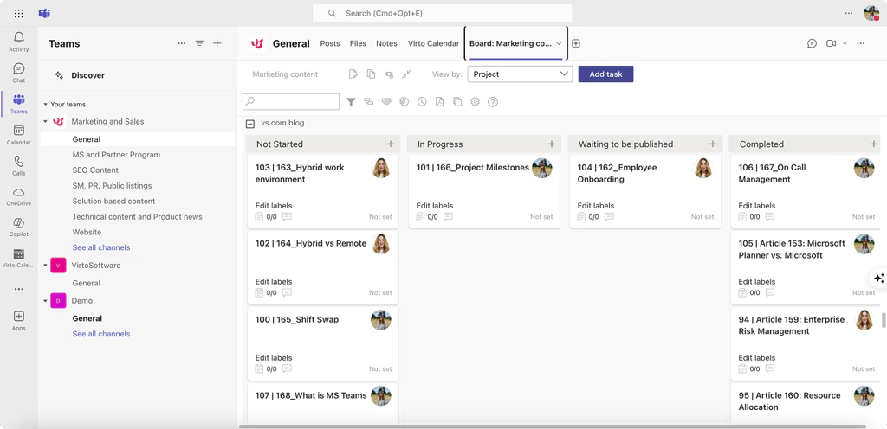Viewport: 887px width, 429px height.
Task: Open the Activity feed in the sidebar
Action: pos(19,42)
